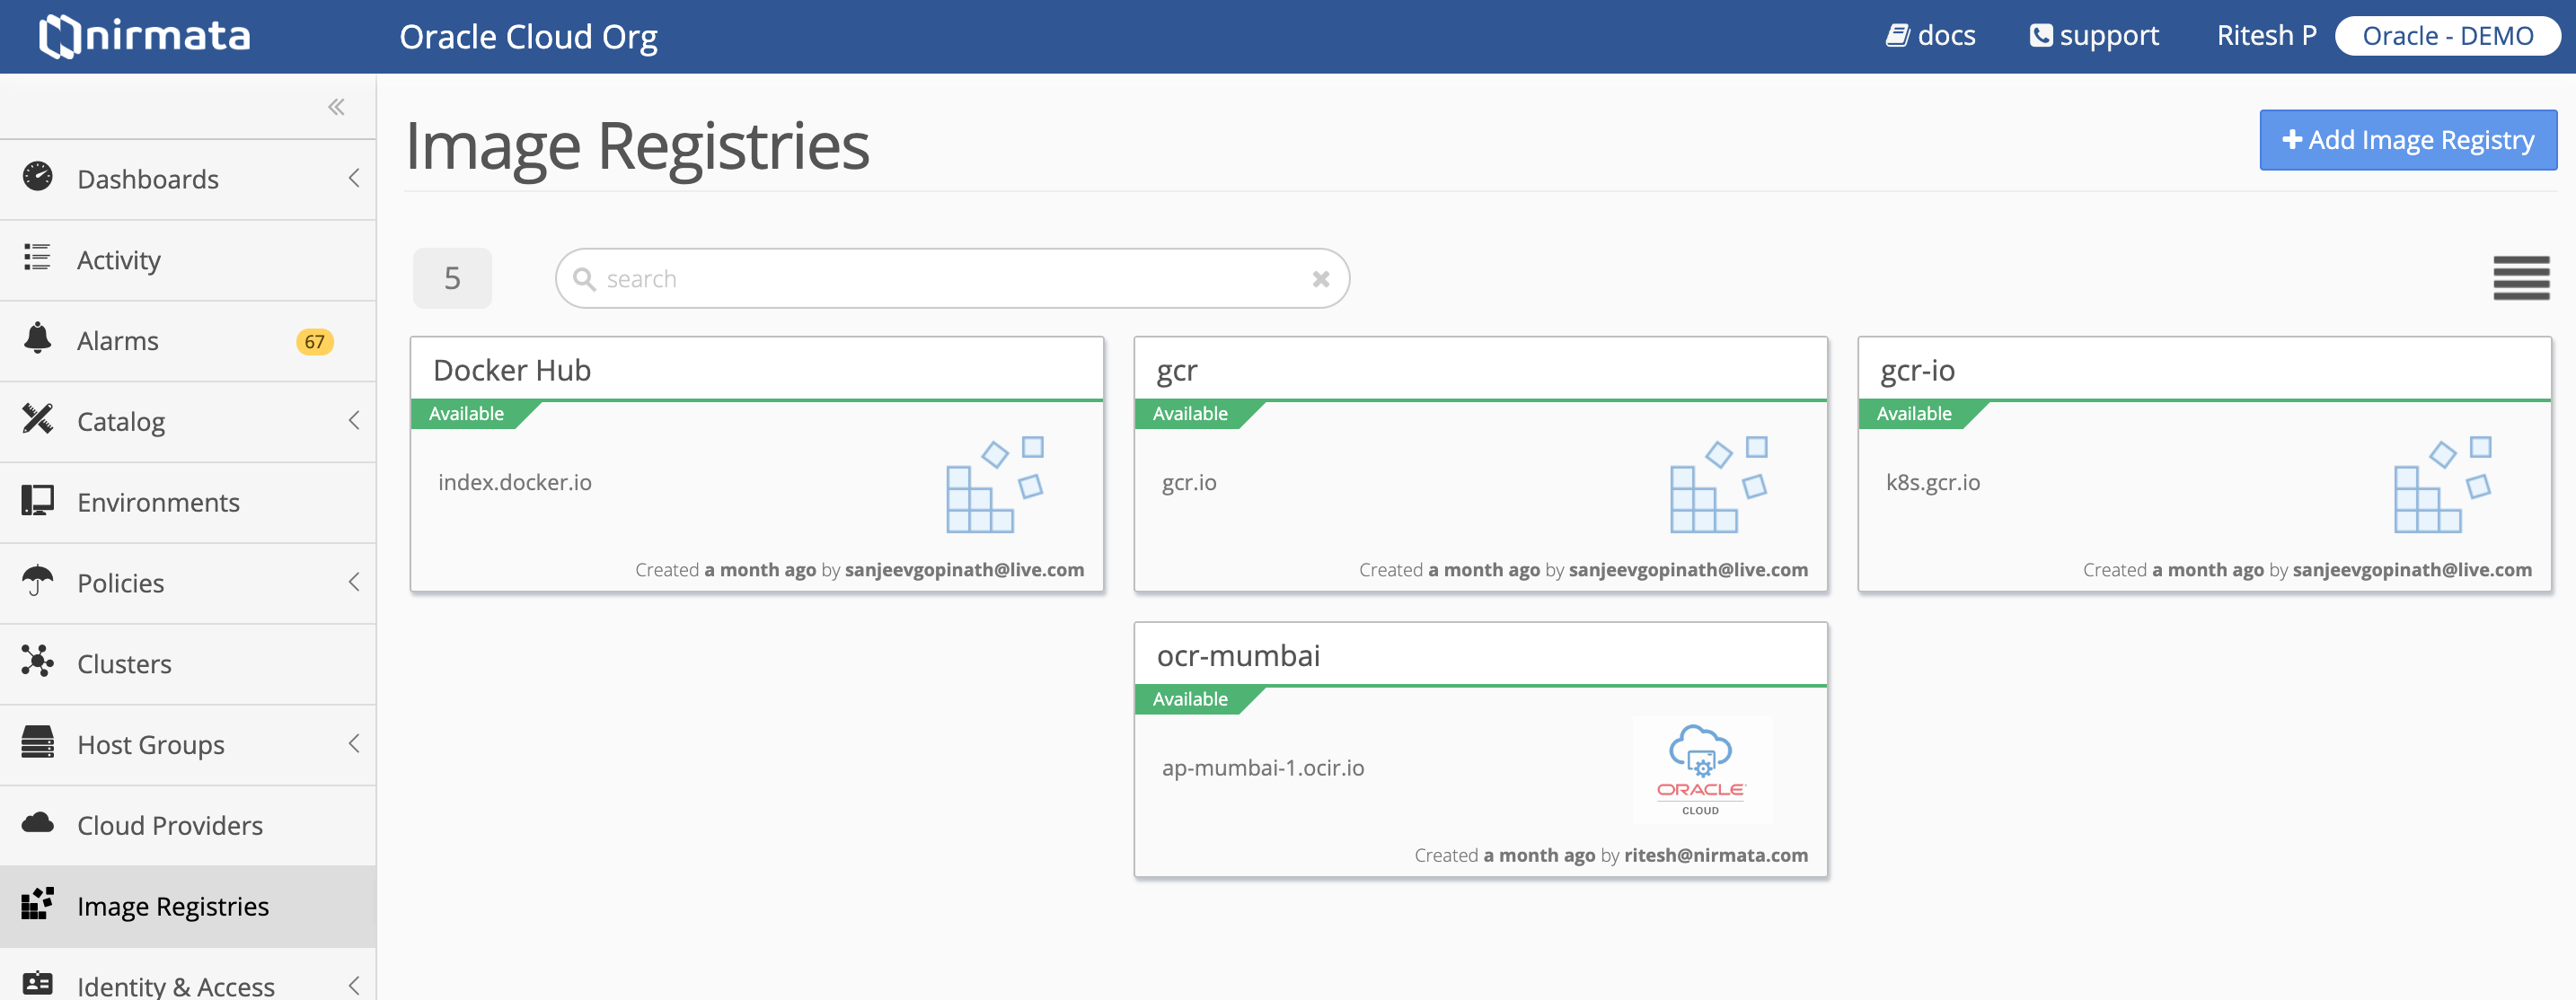Viewport: 2576px width, 1000px height.
Task: Expand the Host Groups submenu
Action: (x=355, y=743)
